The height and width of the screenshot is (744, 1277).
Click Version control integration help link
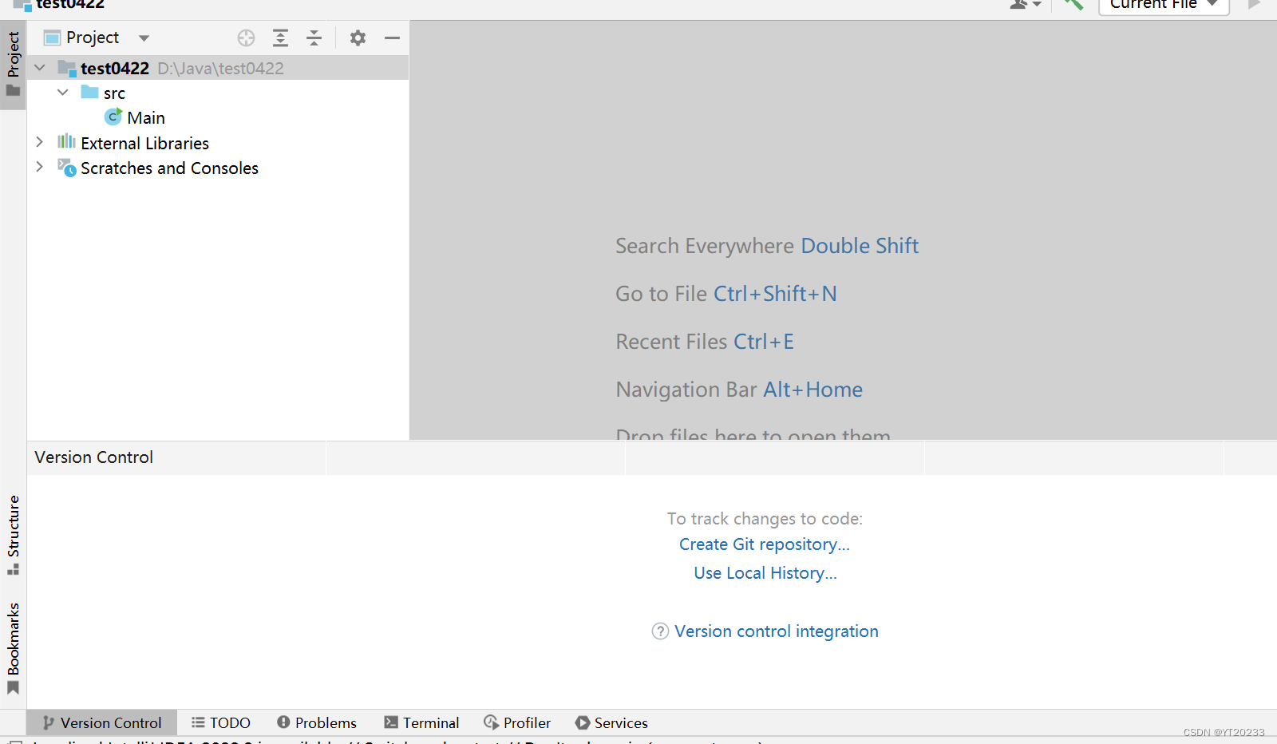(776, 631)
